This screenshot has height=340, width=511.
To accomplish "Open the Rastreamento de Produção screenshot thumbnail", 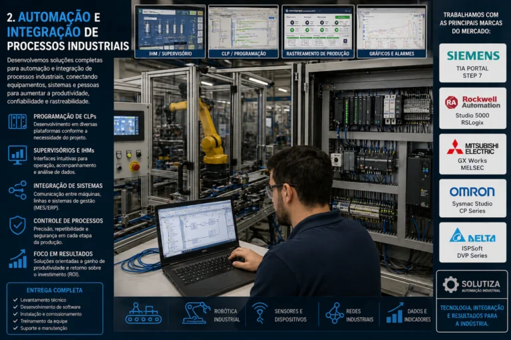I will [318, 32].
